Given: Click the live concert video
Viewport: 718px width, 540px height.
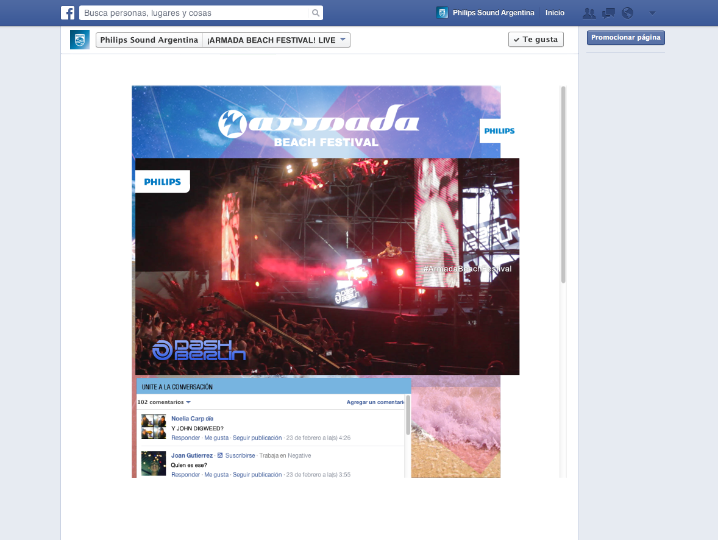Looking at the screenshot, I should [327, 266].
